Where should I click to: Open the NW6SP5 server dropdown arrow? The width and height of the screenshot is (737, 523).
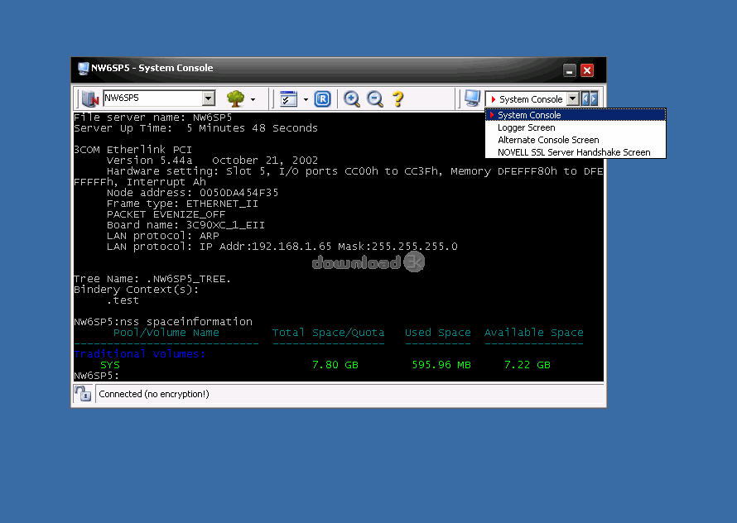pos(208,98)
